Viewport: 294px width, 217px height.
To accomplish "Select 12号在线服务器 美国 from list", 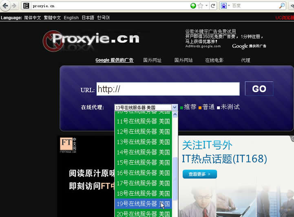I will (143, 132).
